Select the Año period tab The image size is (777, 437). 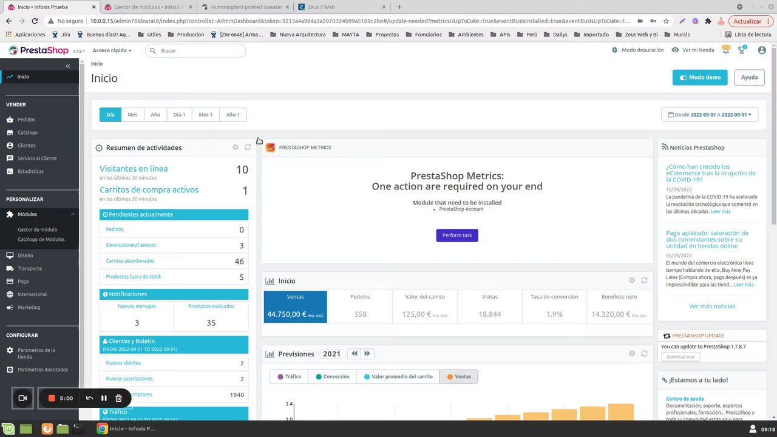coord(155,115)
